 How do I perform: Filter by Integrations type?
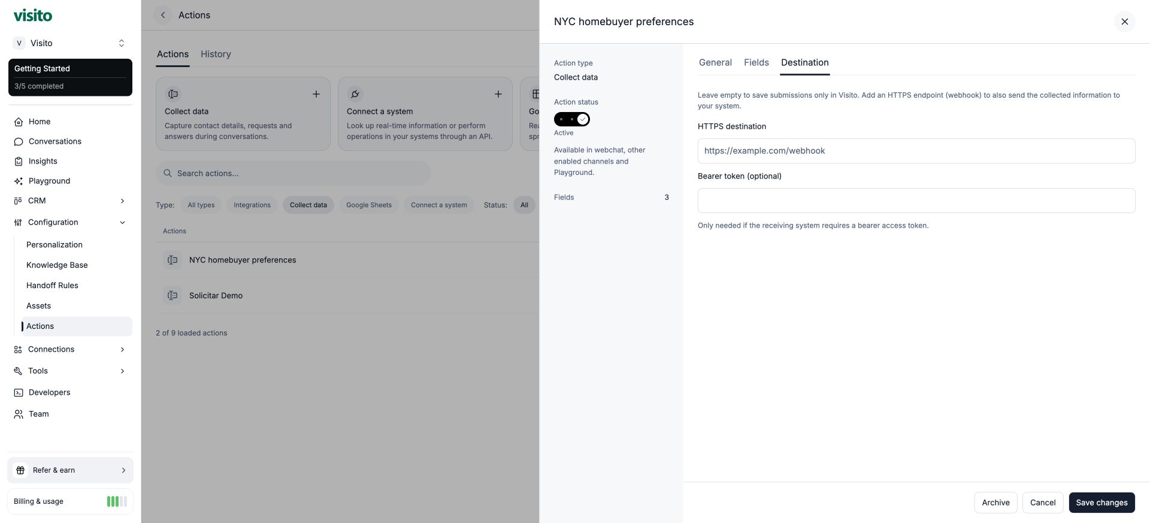pos(252,205)
